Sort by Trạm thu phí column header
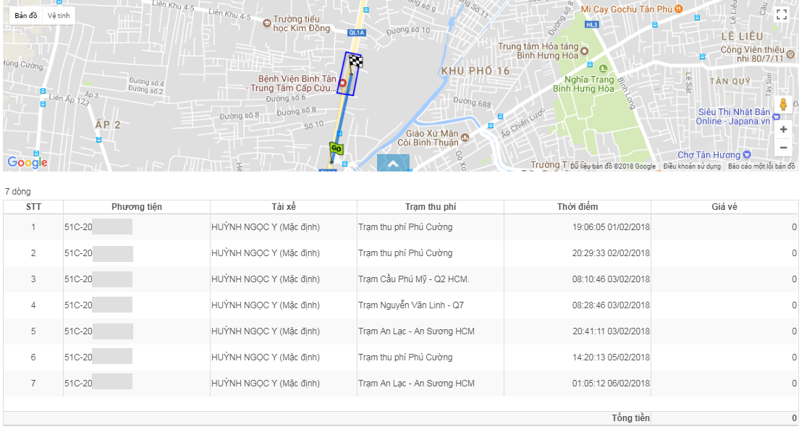Image resolution: width=804 pixels, height=432 pixels. pyautogui.click(x=430, y=207)
